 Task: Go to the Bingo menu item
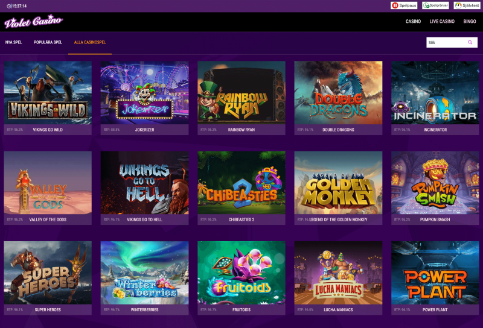click(470, 22)
